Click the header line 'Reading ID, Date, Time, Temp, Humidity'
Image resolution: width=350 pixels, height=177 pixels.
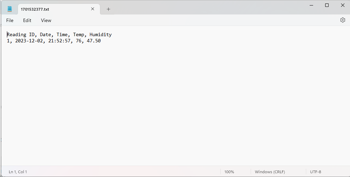coord(59,34)
